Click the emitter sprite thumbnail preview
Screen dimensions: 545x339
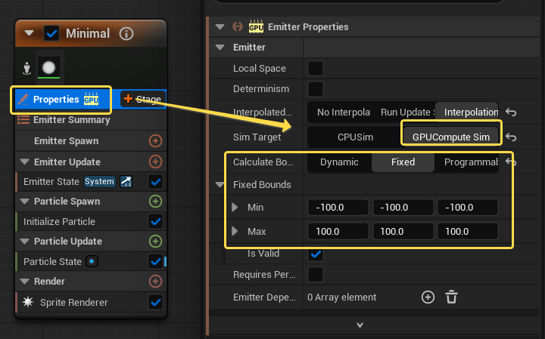pos(48,68)
